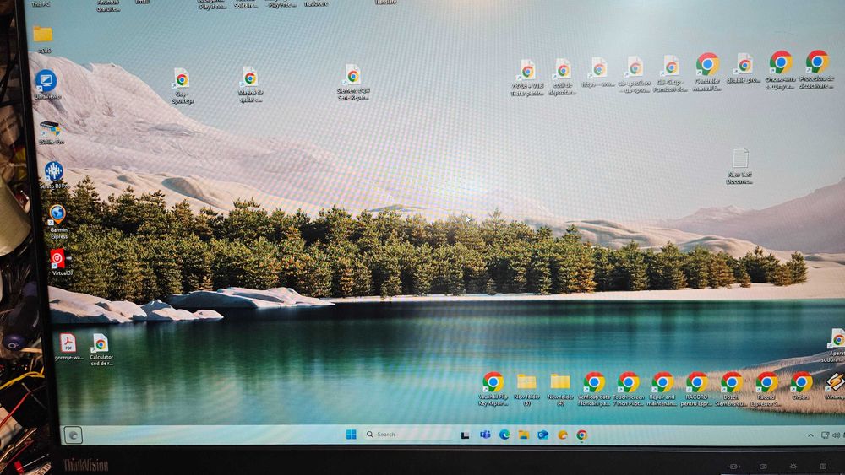This screenshot has width=845, height=475.
Task: Open the widgets button on taskbar
Action: (73, 435)
